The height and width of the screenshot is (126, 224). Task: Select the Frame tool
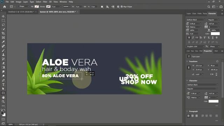tap(3, 37)
